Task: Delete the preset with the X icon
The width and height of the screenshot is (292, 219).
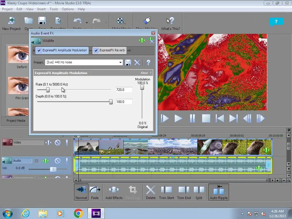Action: (x=137, y=62)
